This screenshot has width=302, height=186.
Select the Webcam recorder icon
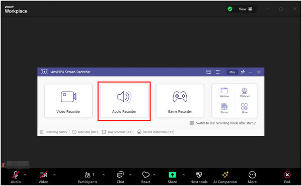pos(245,92)
